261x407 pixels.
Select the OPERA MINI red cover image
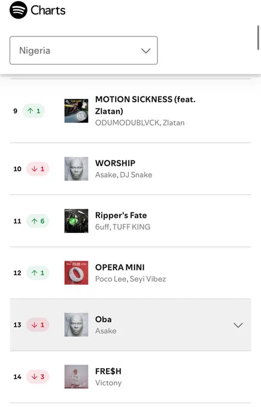pos(77,273)
